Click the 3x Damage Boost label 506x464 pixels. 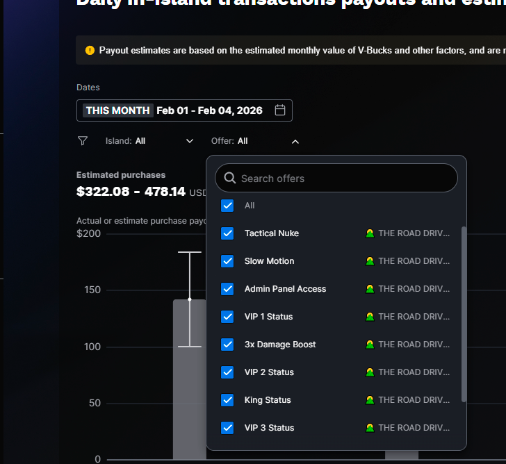280,345
